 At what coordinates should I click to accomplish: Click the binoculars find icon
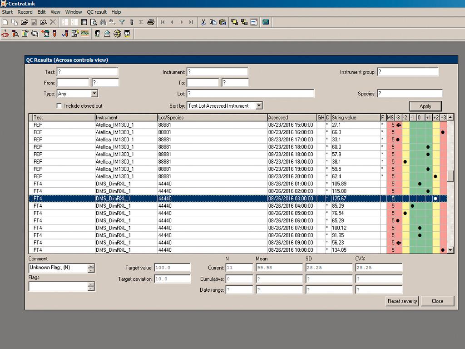[x=103, y=21]
